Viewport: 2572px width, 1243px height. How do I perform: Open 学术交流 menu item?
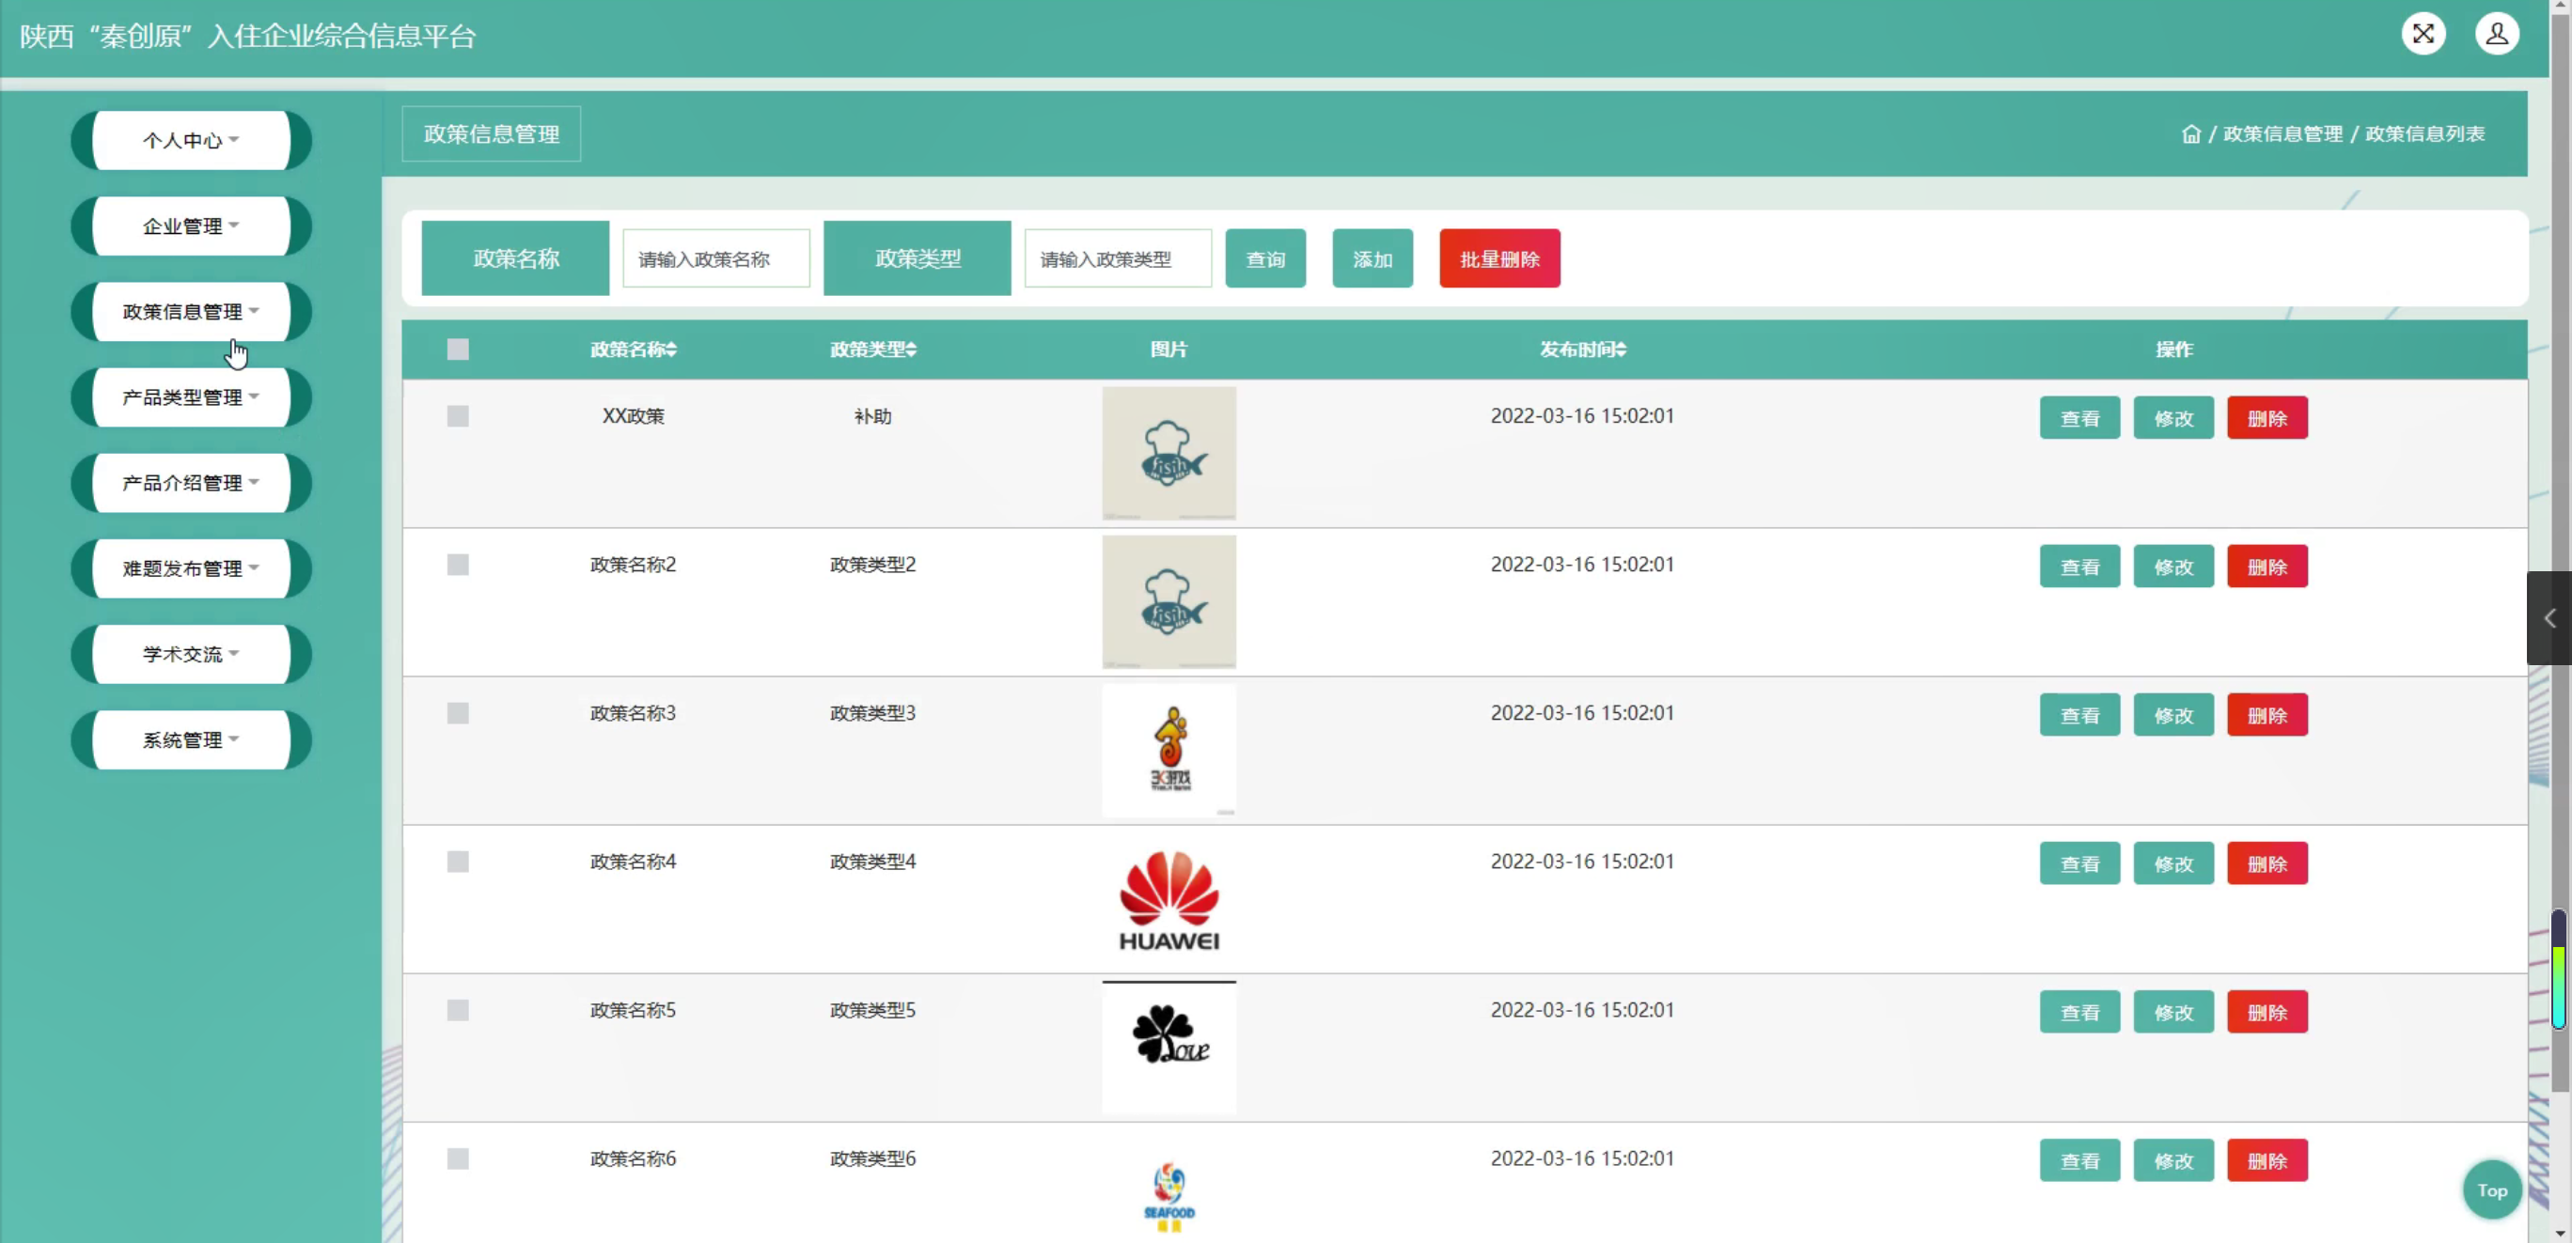click(x=191, y=655)
